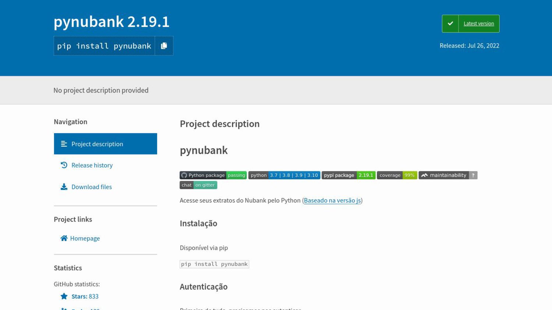Click the Autenticação heading
The height and width of the screenshot is (310, 552).
tap(204, 286)
